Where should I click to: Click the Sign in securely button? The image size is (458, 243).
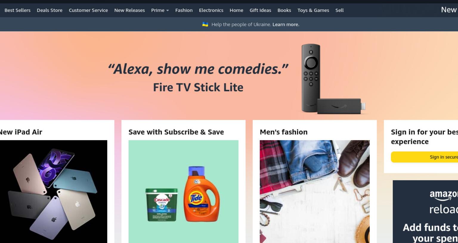pos(425,157)
